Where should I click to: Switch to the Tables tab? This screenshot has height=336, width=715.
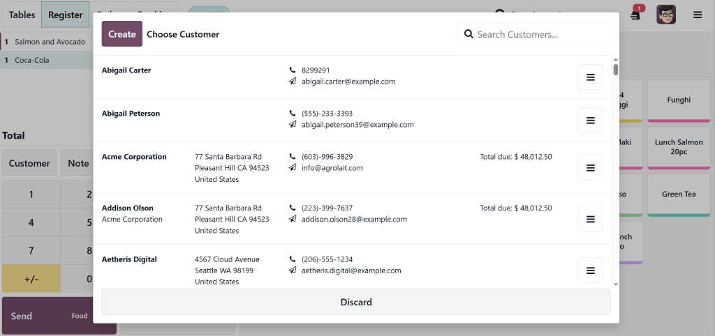click(22, 15)
